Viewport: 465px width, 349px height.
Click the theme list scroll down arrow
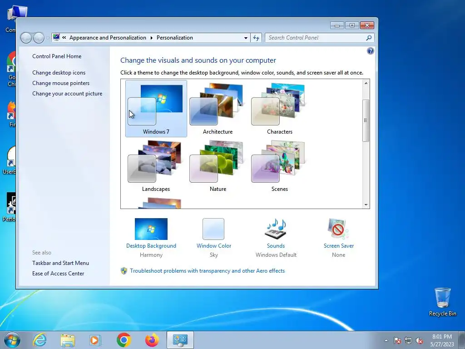[x=366, y=205]
